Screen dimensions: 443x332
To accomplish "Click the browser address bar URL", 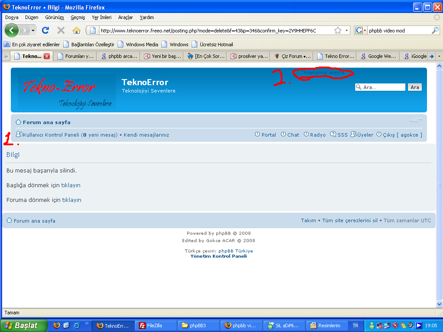I will 216,31.
